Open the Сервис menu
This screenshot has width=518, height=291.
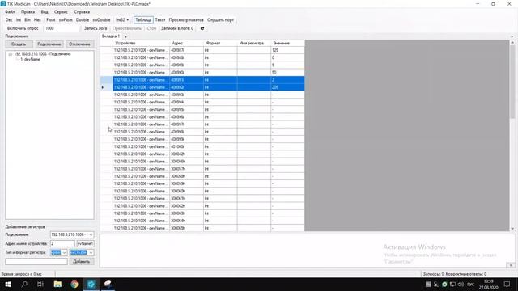61,11
